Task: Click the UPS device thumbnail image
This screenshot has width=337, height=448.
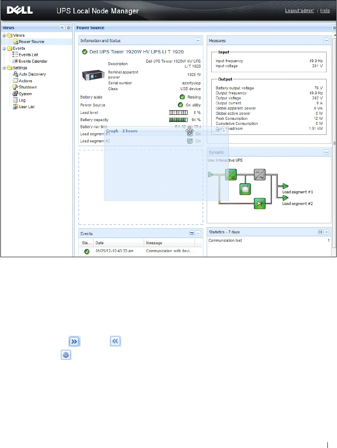Action: (93, 75)
